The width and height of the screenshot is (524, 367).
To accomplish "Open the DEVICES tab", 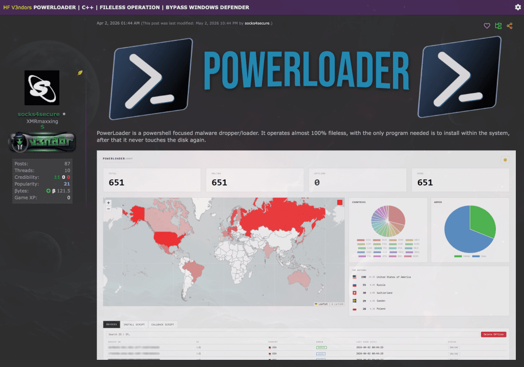I will [112, 324].
